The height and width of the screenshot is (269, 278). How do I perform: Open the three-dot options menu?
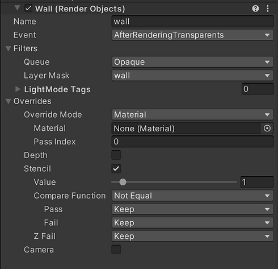(267, 9)
